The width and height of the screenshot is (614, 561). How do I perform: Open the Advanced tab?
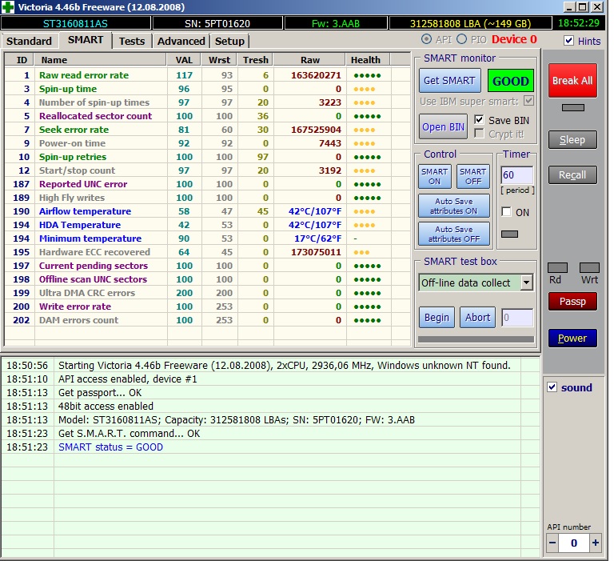(x=181, y=41)
